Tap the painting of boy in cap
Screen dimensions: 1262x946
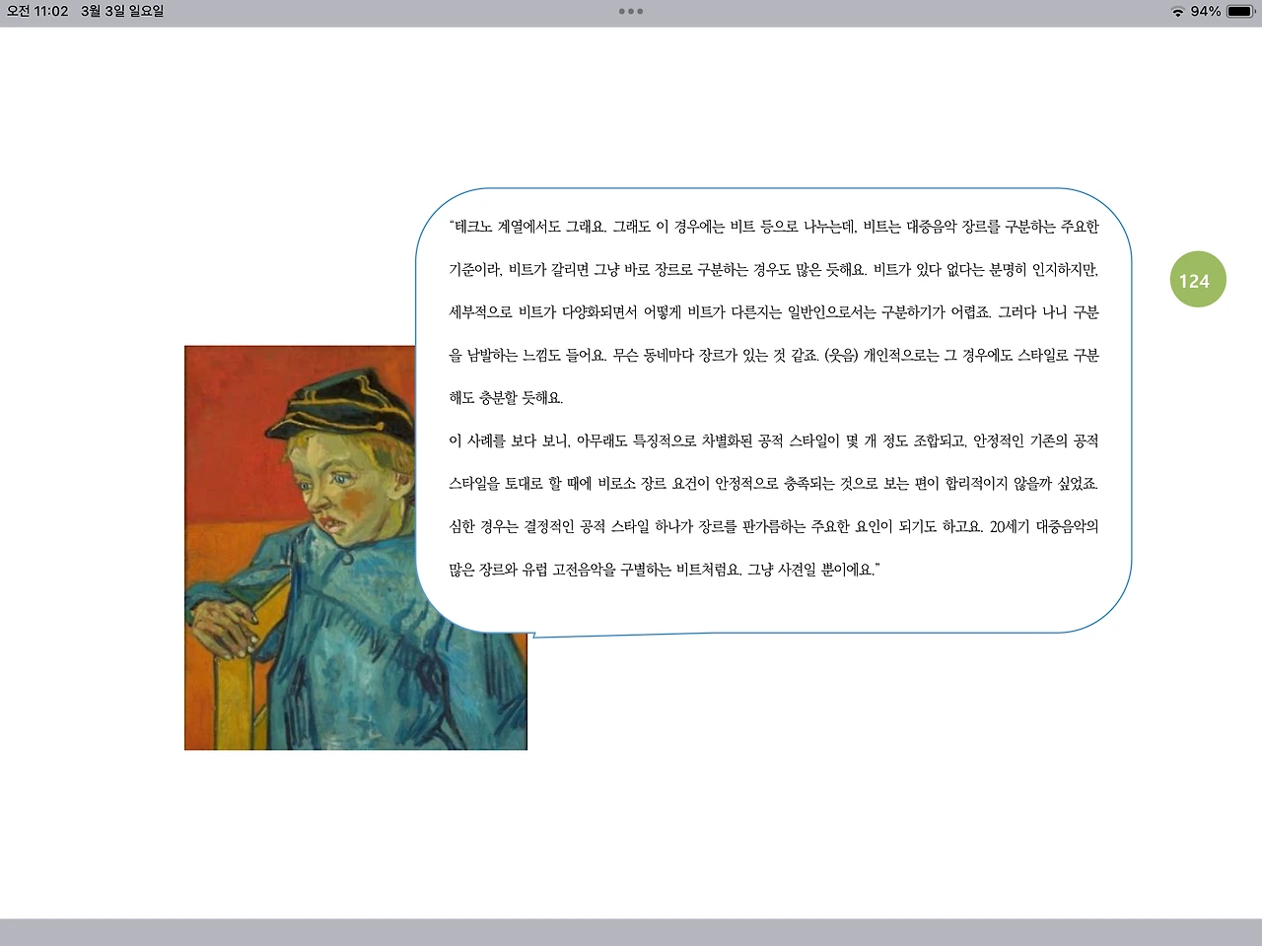point(356,547)
